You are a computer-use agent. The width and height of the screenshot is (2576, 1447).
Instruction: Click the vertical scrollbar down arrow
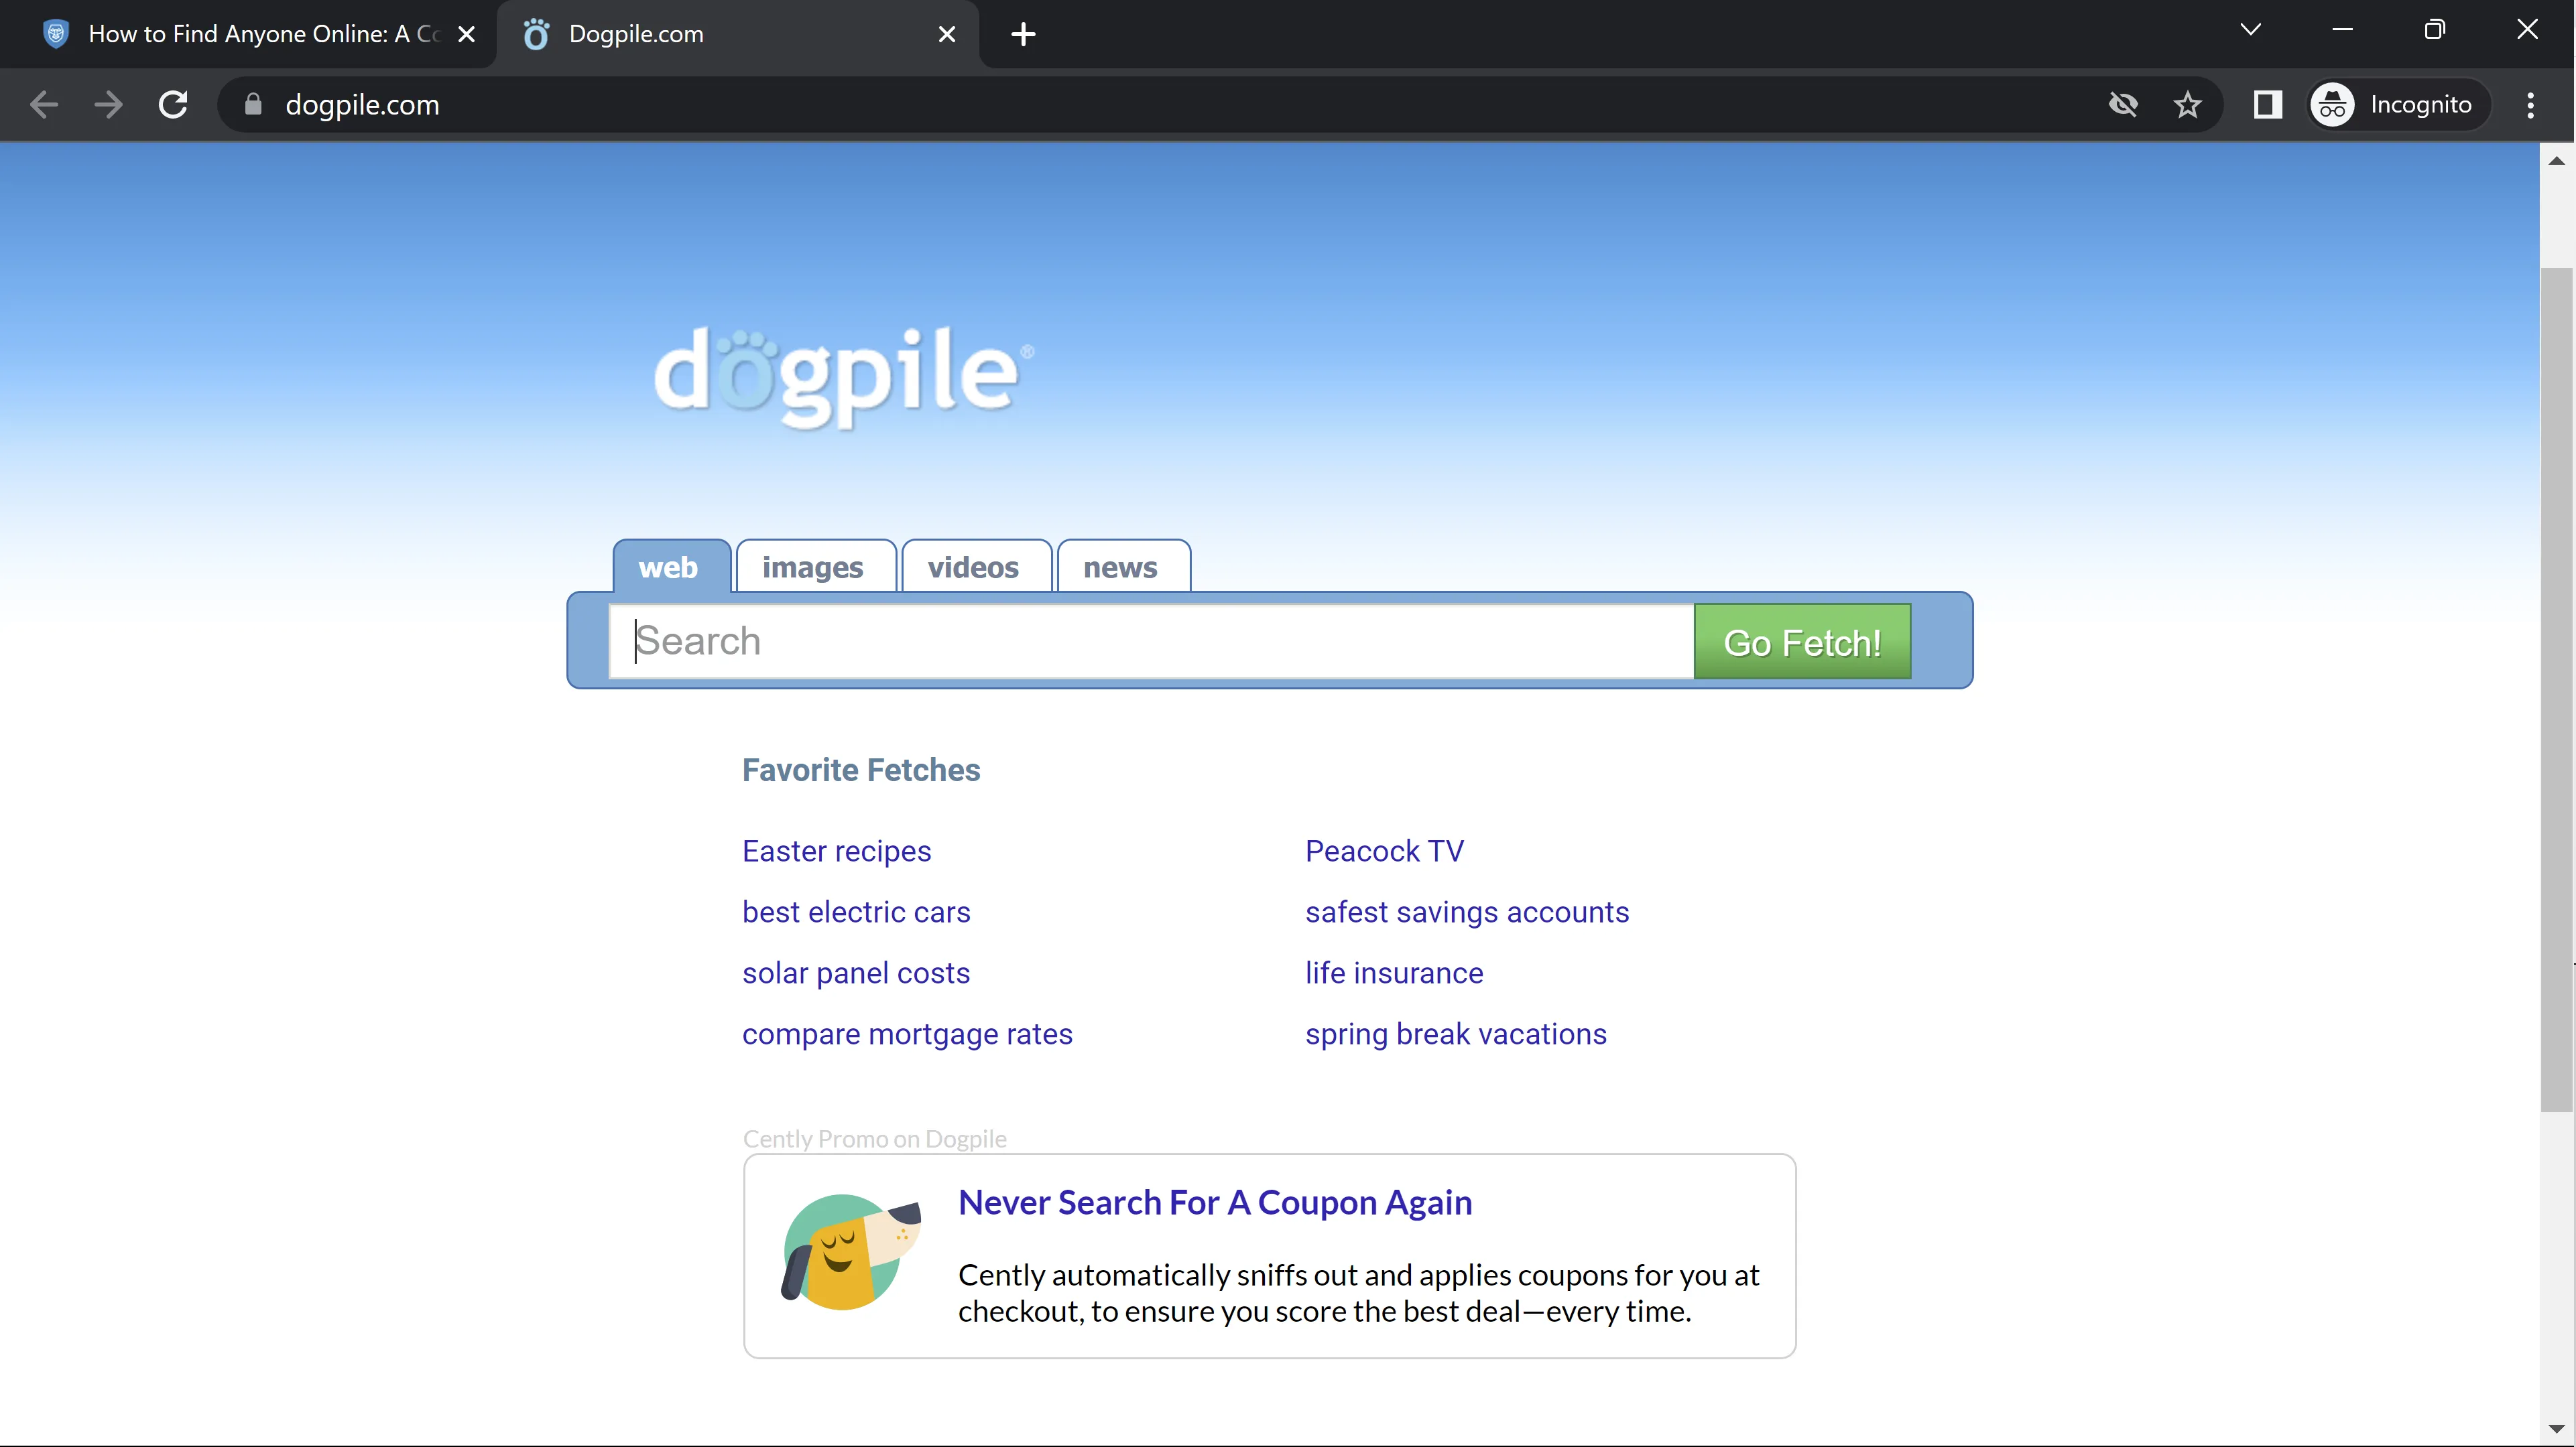2556,1429
